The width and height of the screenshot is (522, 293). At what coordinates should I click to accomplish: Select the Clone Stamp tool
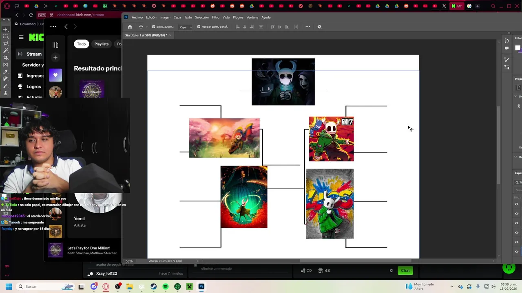[x=5, y=93]
